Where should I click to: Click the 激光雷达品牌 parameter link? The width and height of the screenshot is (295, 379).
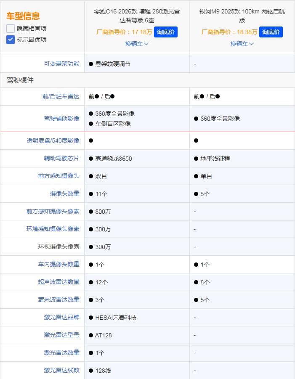coord(61,318)
